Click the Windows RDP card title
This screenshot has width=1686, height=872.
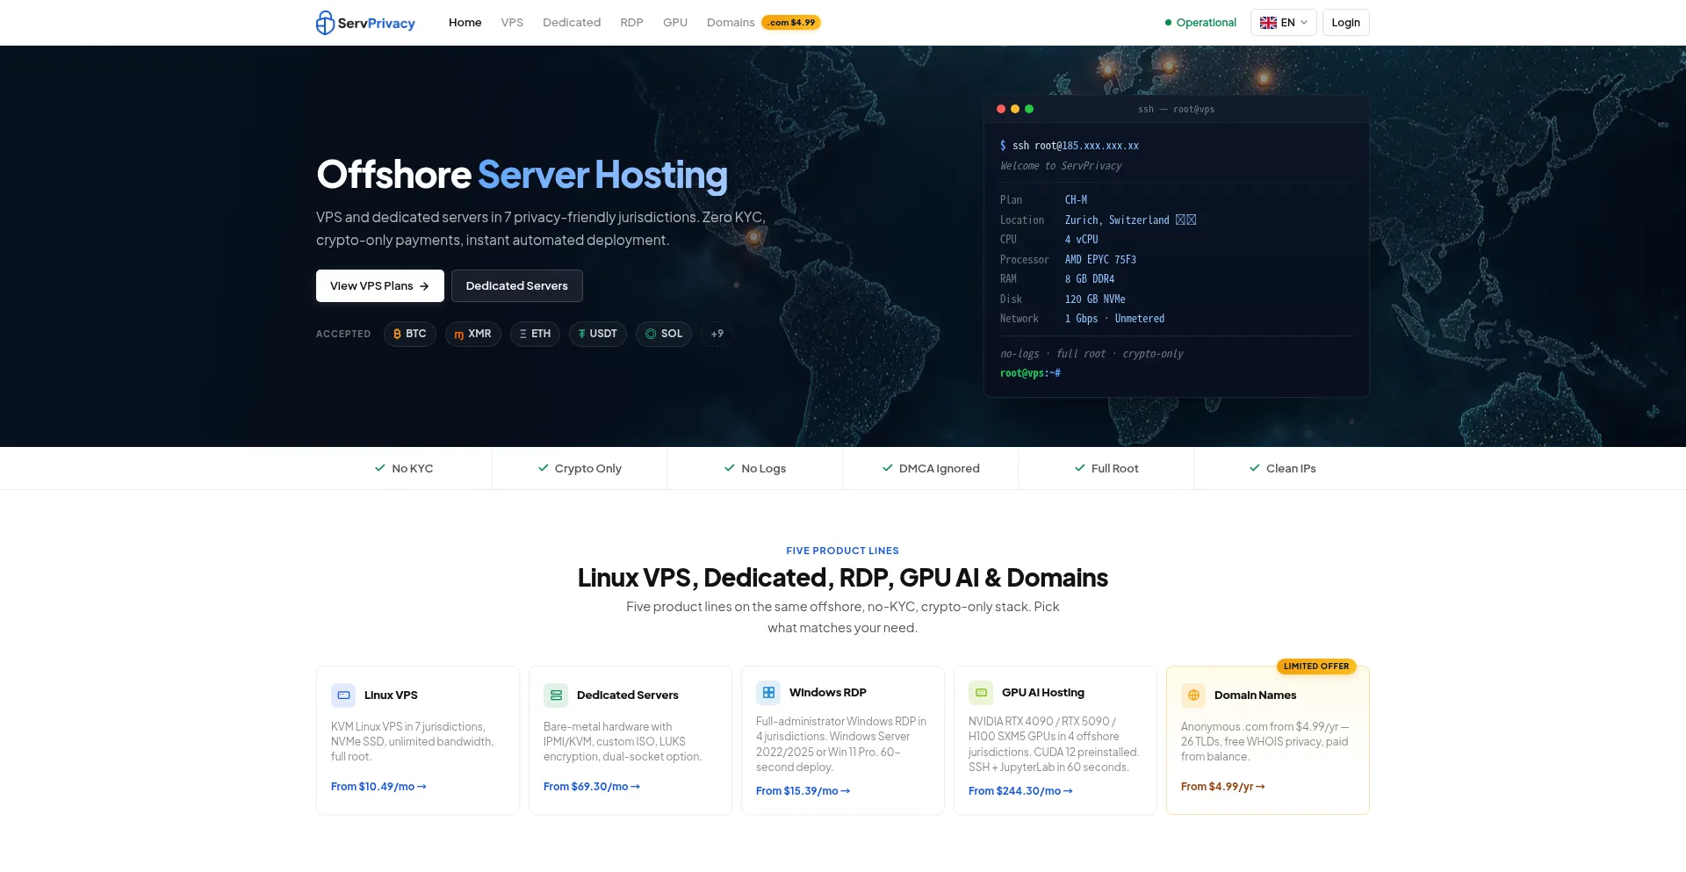828,693
